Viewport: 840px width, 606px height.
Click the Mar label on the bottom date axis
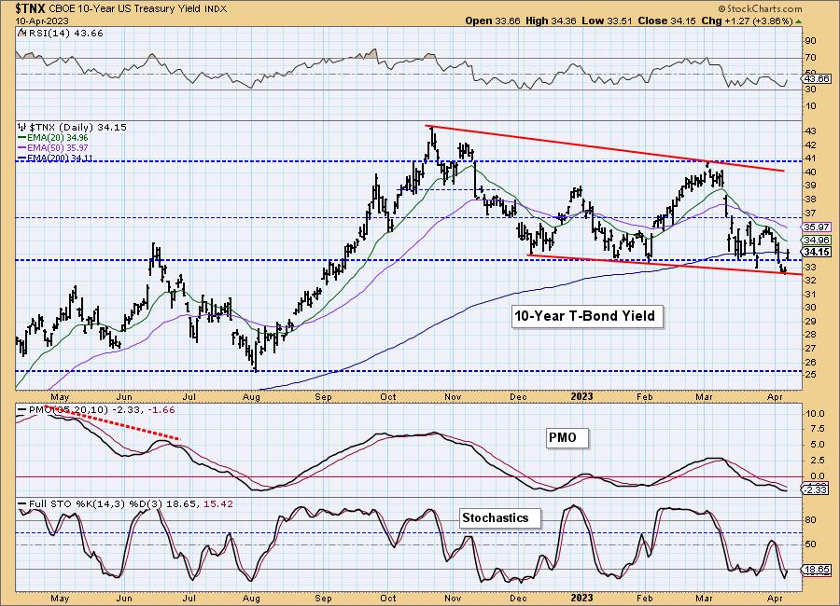[704, 598]
